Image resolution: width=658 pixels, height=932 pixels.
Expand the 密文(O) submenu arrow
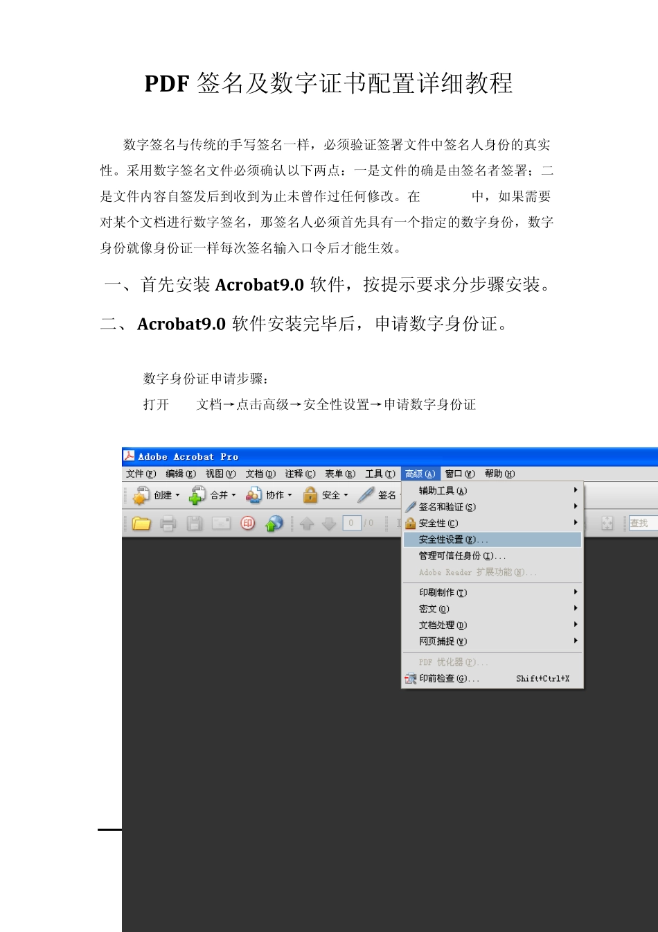(576, 608)
